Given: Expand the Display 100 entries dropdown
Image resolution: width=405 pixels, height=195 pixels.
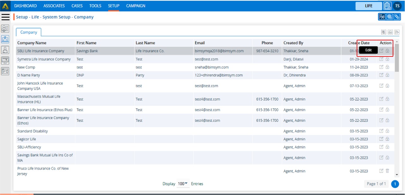Looking at the screenshot, I should pyautogui.click(x=183, y=184).
